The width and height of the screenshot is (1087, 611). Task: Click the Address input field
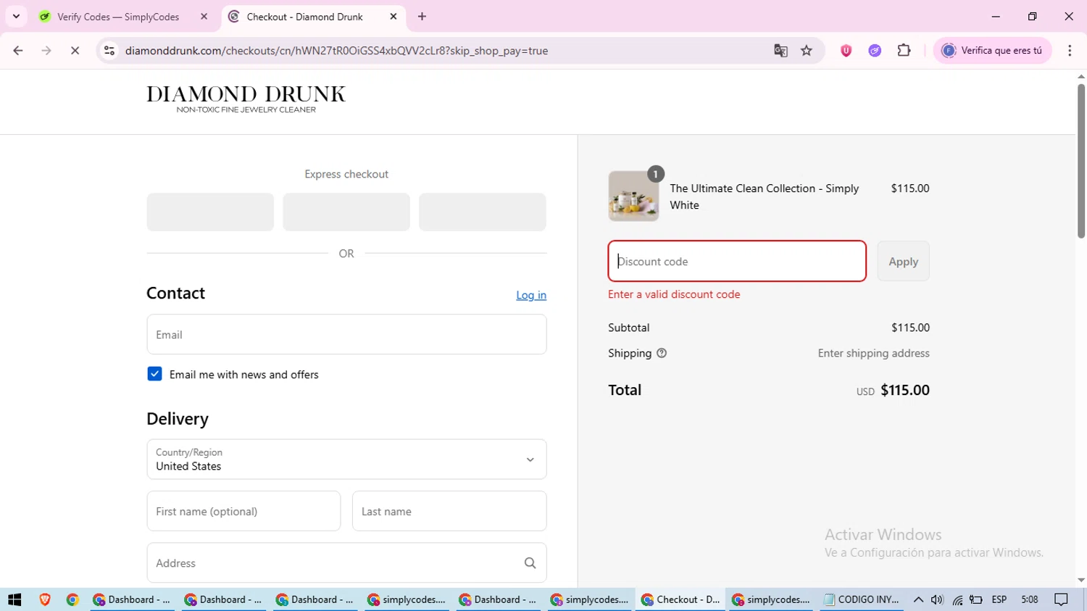(x=346, y=562)
